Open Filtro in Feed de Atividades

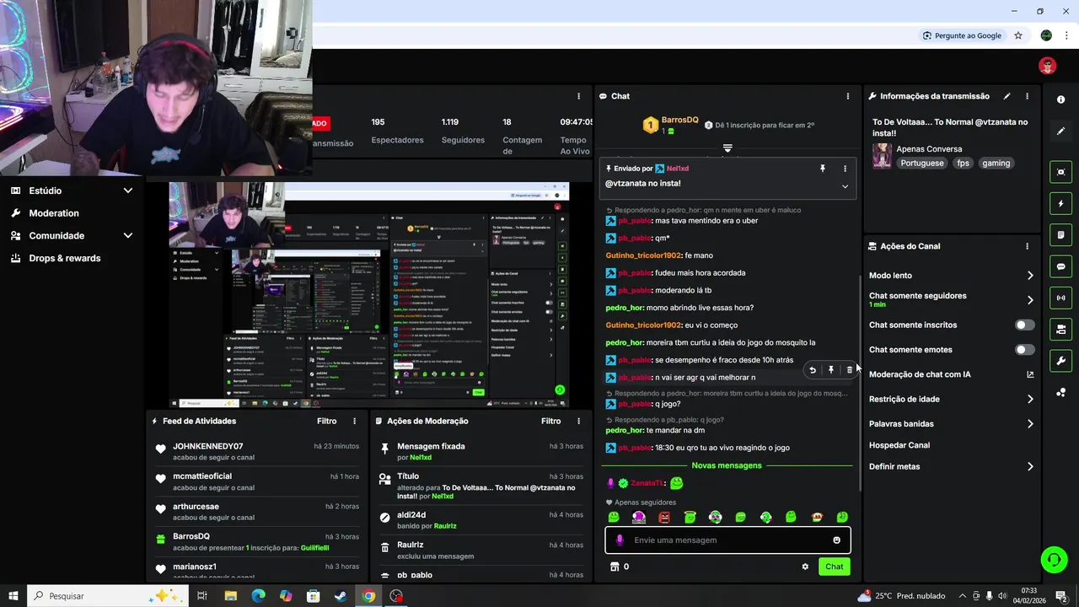coord(327,421)
